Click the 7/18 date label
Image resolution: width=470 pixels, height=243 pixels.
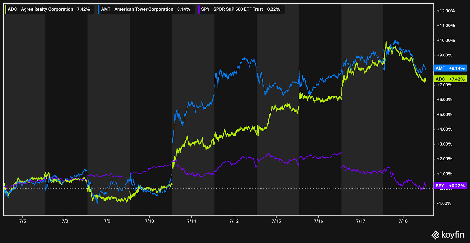coord(403,221)
